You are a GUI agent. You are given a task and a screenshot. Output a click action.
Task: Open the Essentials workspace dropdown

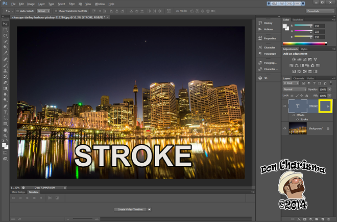pyautogui.click(x=320, y=10)
